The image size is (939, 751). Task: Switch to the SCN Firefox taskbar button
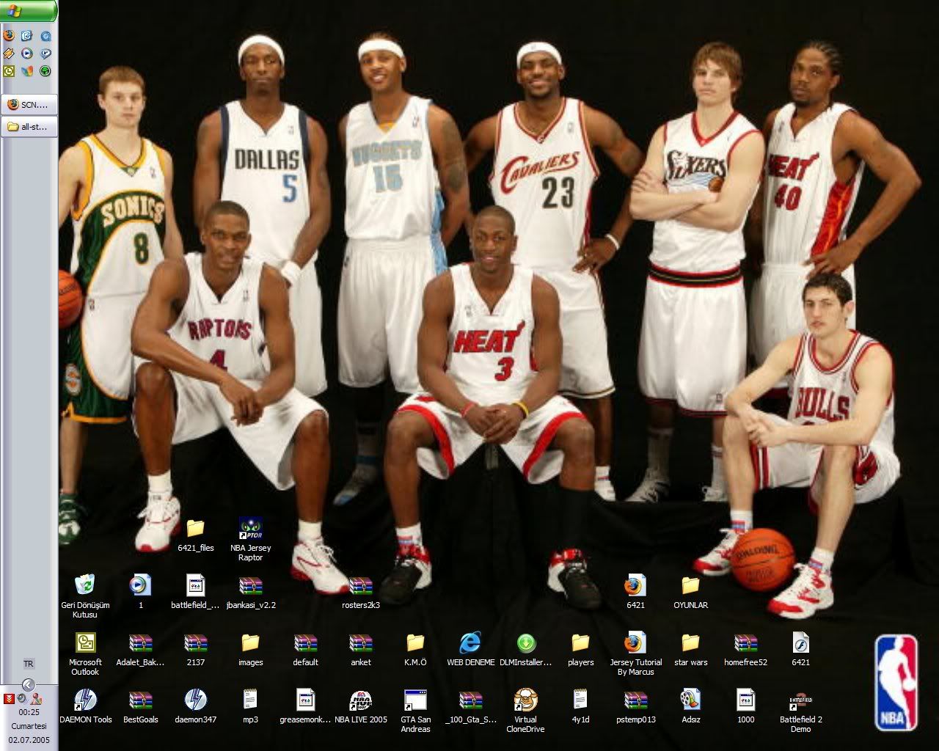29,104
